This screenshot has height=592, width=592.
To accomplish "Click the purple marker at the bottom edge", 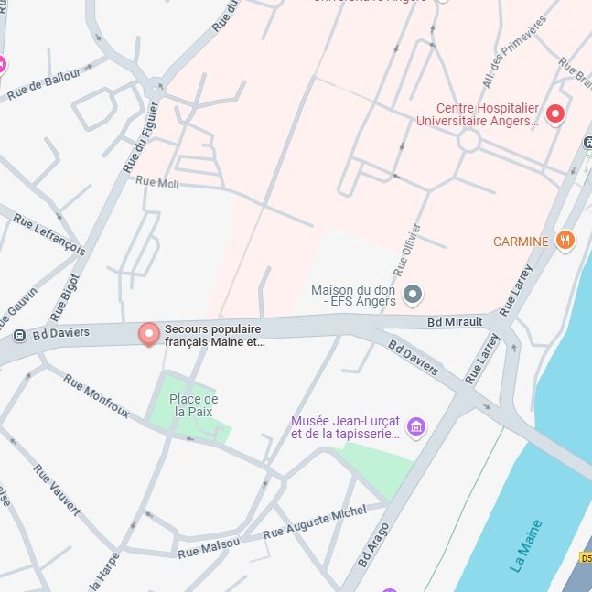I will 390,590.
